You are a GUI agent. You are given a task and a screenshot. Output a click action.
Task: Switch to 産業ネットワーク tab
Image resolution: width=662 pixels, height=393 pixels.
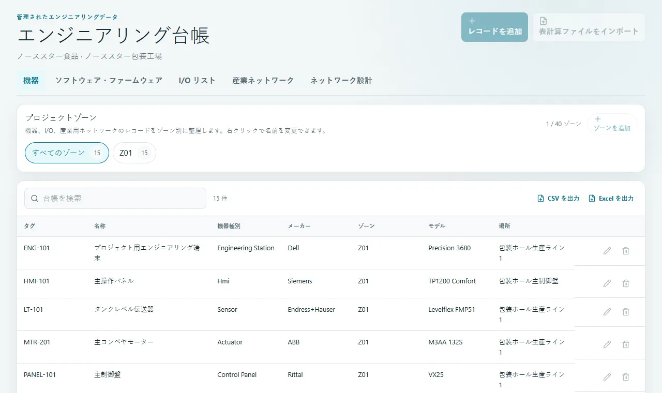[263, 81]
